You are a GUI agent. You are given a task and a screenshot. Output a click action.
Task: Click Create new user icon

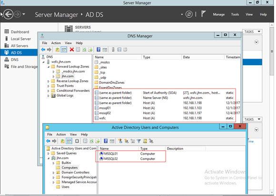pos(120,141)
